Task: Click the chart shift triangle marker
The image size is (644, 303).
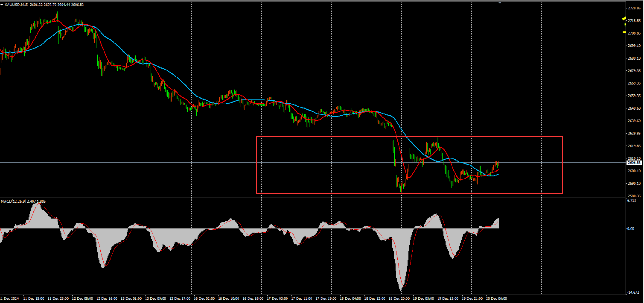Action: [x=500, y=2]
